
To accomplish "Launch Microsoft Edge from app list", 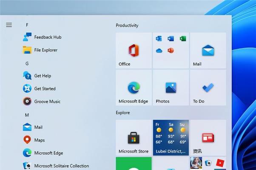I will (43, 153).
